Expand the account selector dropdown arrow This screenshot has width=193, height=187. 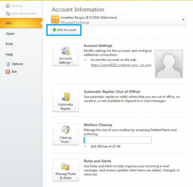tap(183, 20)
